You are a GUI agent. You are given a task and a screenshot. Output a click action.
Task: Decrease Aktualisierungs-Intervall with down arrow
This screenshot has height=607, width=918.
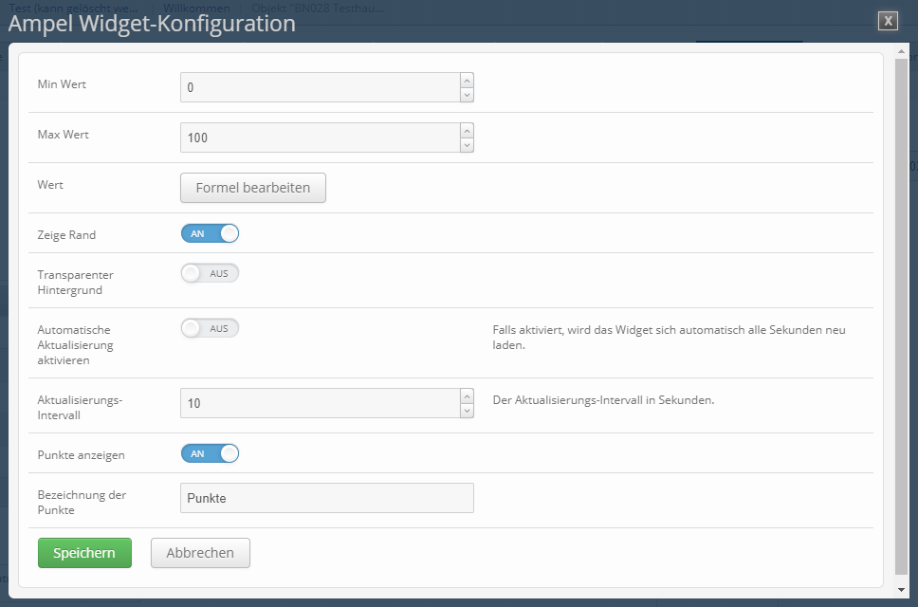[x=467, y=411]
